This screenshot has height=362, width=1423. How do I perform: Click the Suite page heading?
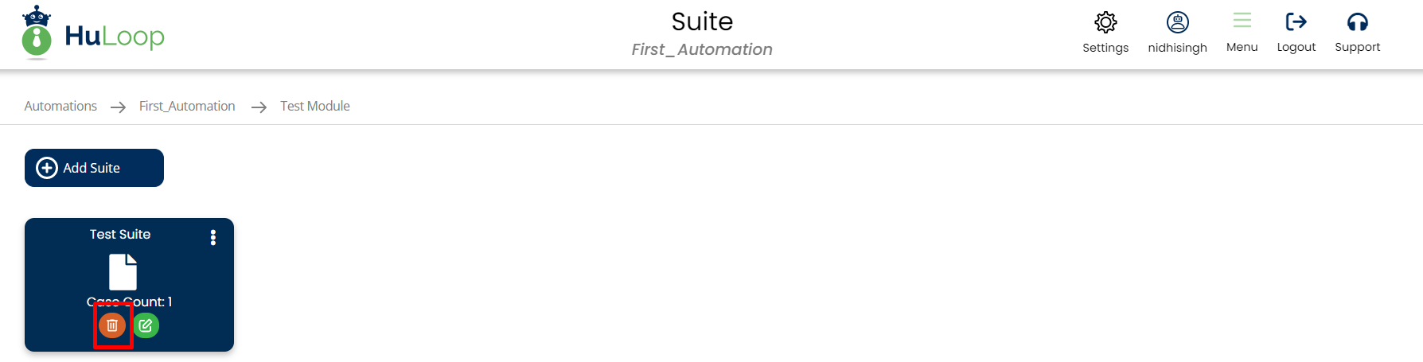click(702, 21)
